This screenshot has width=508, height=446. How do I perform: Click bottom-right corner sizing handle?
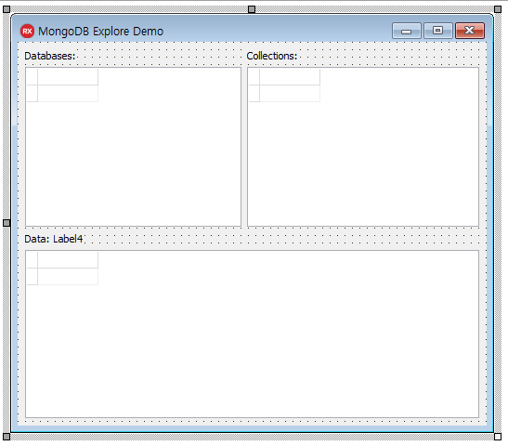(x=498, y=437)
